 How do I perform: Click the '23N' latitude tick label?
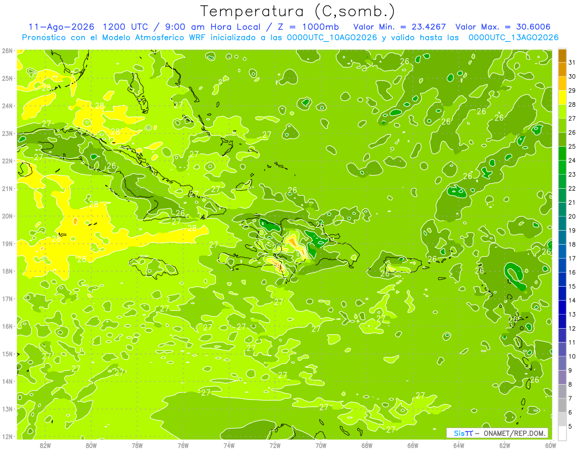point(7,134)
